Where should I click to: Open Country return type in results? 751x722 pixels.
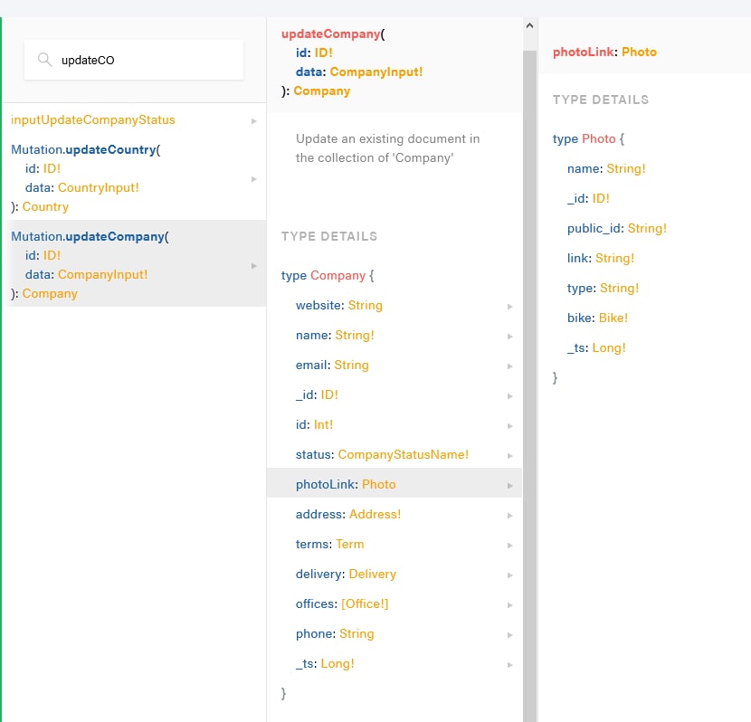[45, 207]
